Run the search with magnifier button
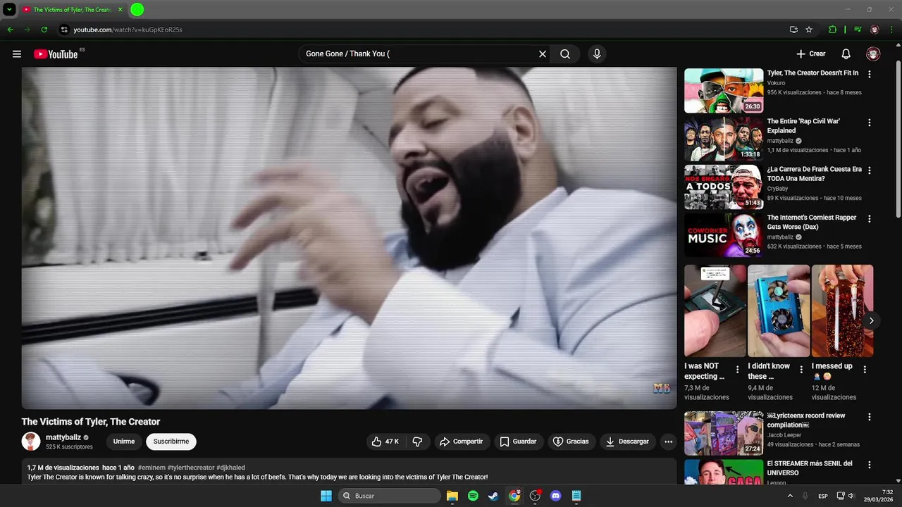 coord(565,54)
